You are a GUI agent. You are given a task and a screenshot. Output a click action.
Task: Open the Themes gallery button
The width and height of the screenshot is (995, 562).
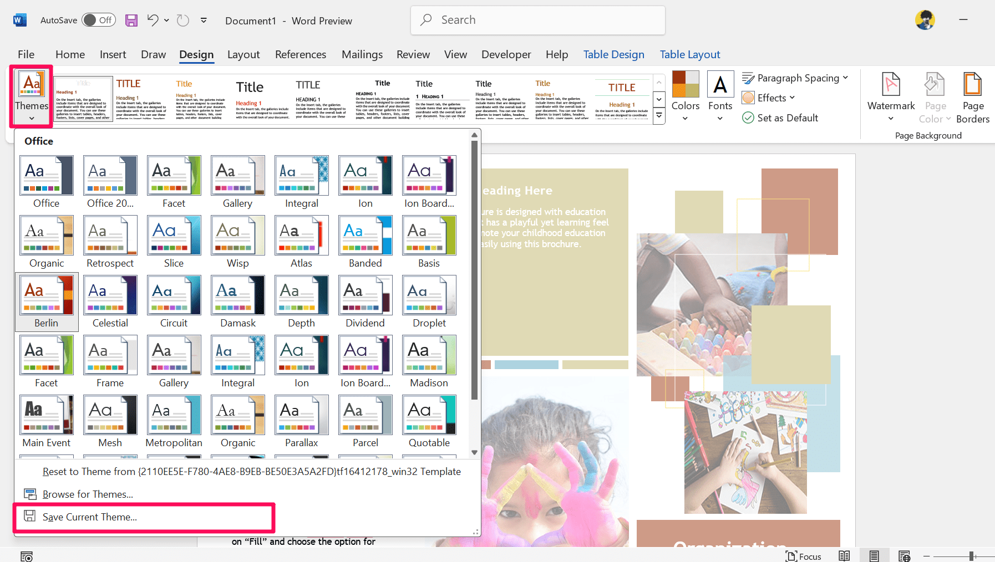32,97
